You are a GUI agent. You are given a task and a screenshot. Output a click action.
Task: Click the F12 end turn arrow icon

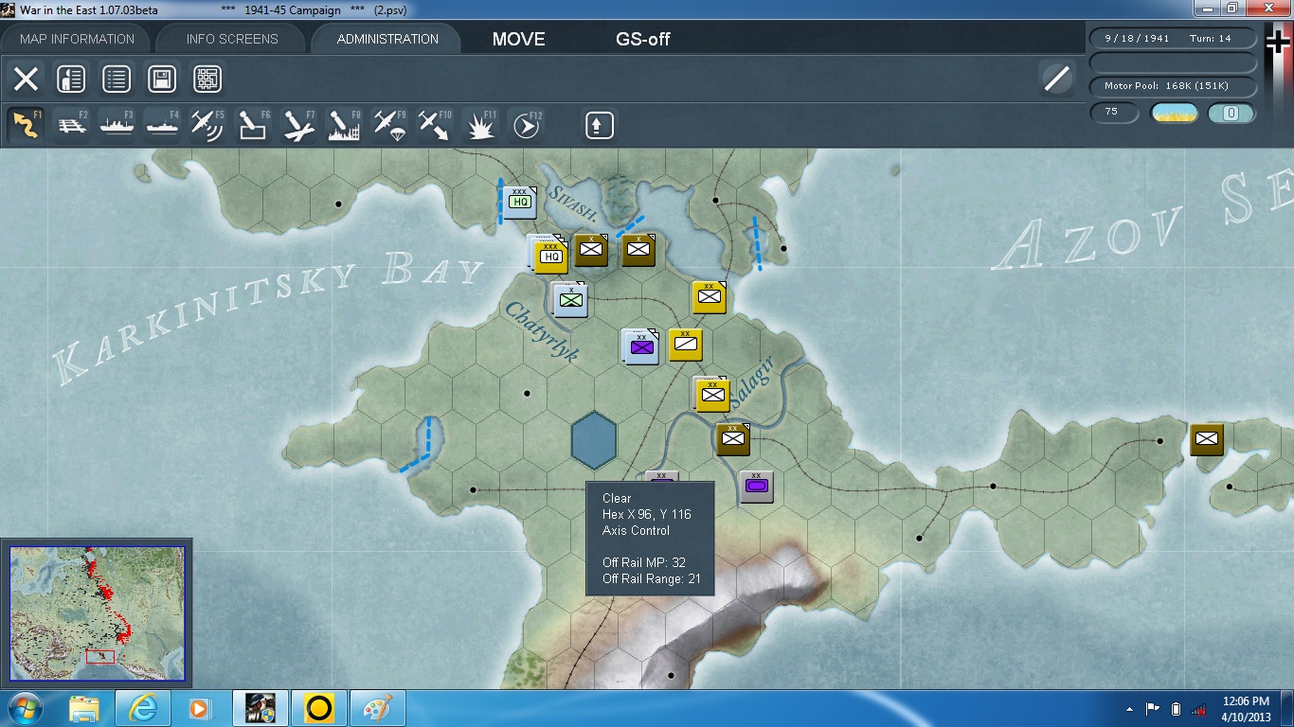pyautogui.click(x=527, y=125)
